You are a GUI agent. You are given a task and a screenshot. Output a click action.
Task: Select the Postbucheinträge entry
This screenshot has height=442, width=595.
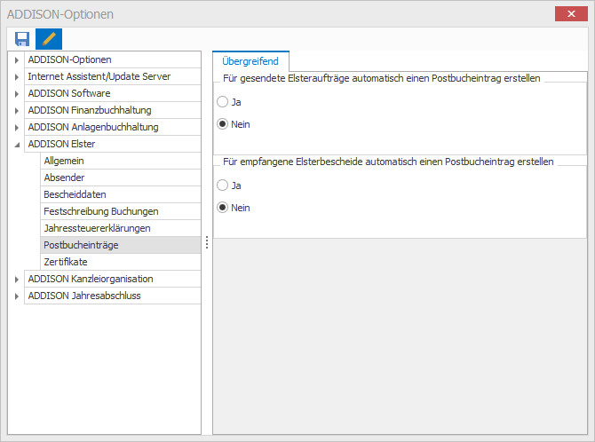tap(120, 245)
